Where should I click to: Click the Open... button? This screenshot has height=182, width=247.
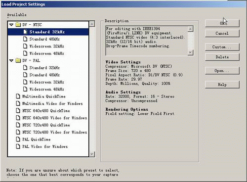(222, 71)
